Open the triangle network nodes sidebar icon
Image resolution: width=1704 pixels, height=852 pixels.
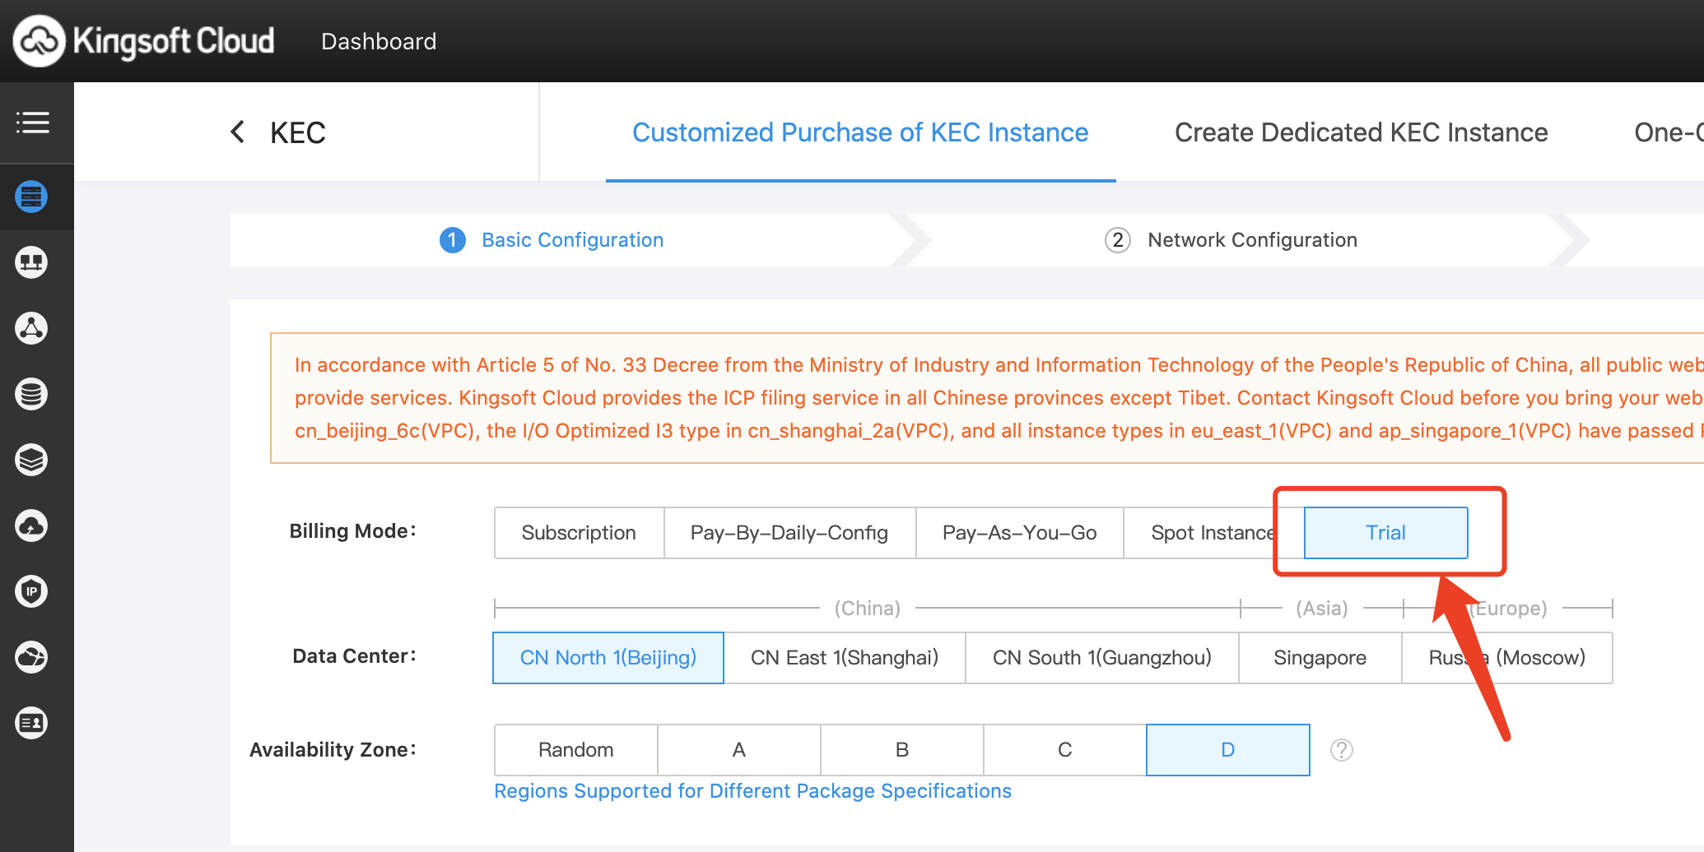[x=31, y=328]
